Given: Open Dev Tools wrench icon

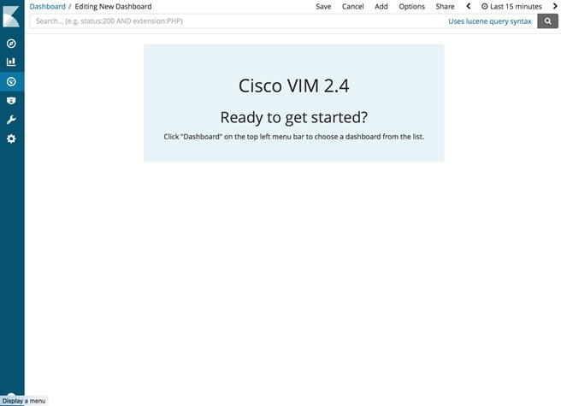Looking at the screenshot, I should [11, 120].
